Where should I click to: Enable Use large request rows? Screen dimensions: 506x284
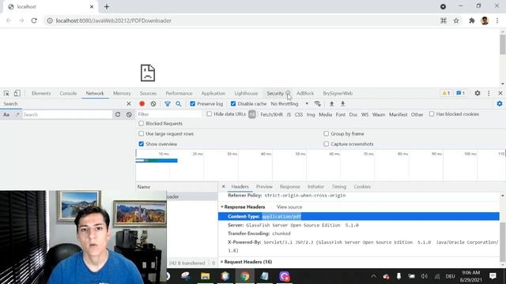point(142,133)
